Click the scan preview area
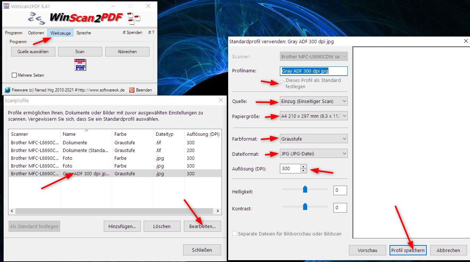470x262 pixels. (x=411, y=142)
